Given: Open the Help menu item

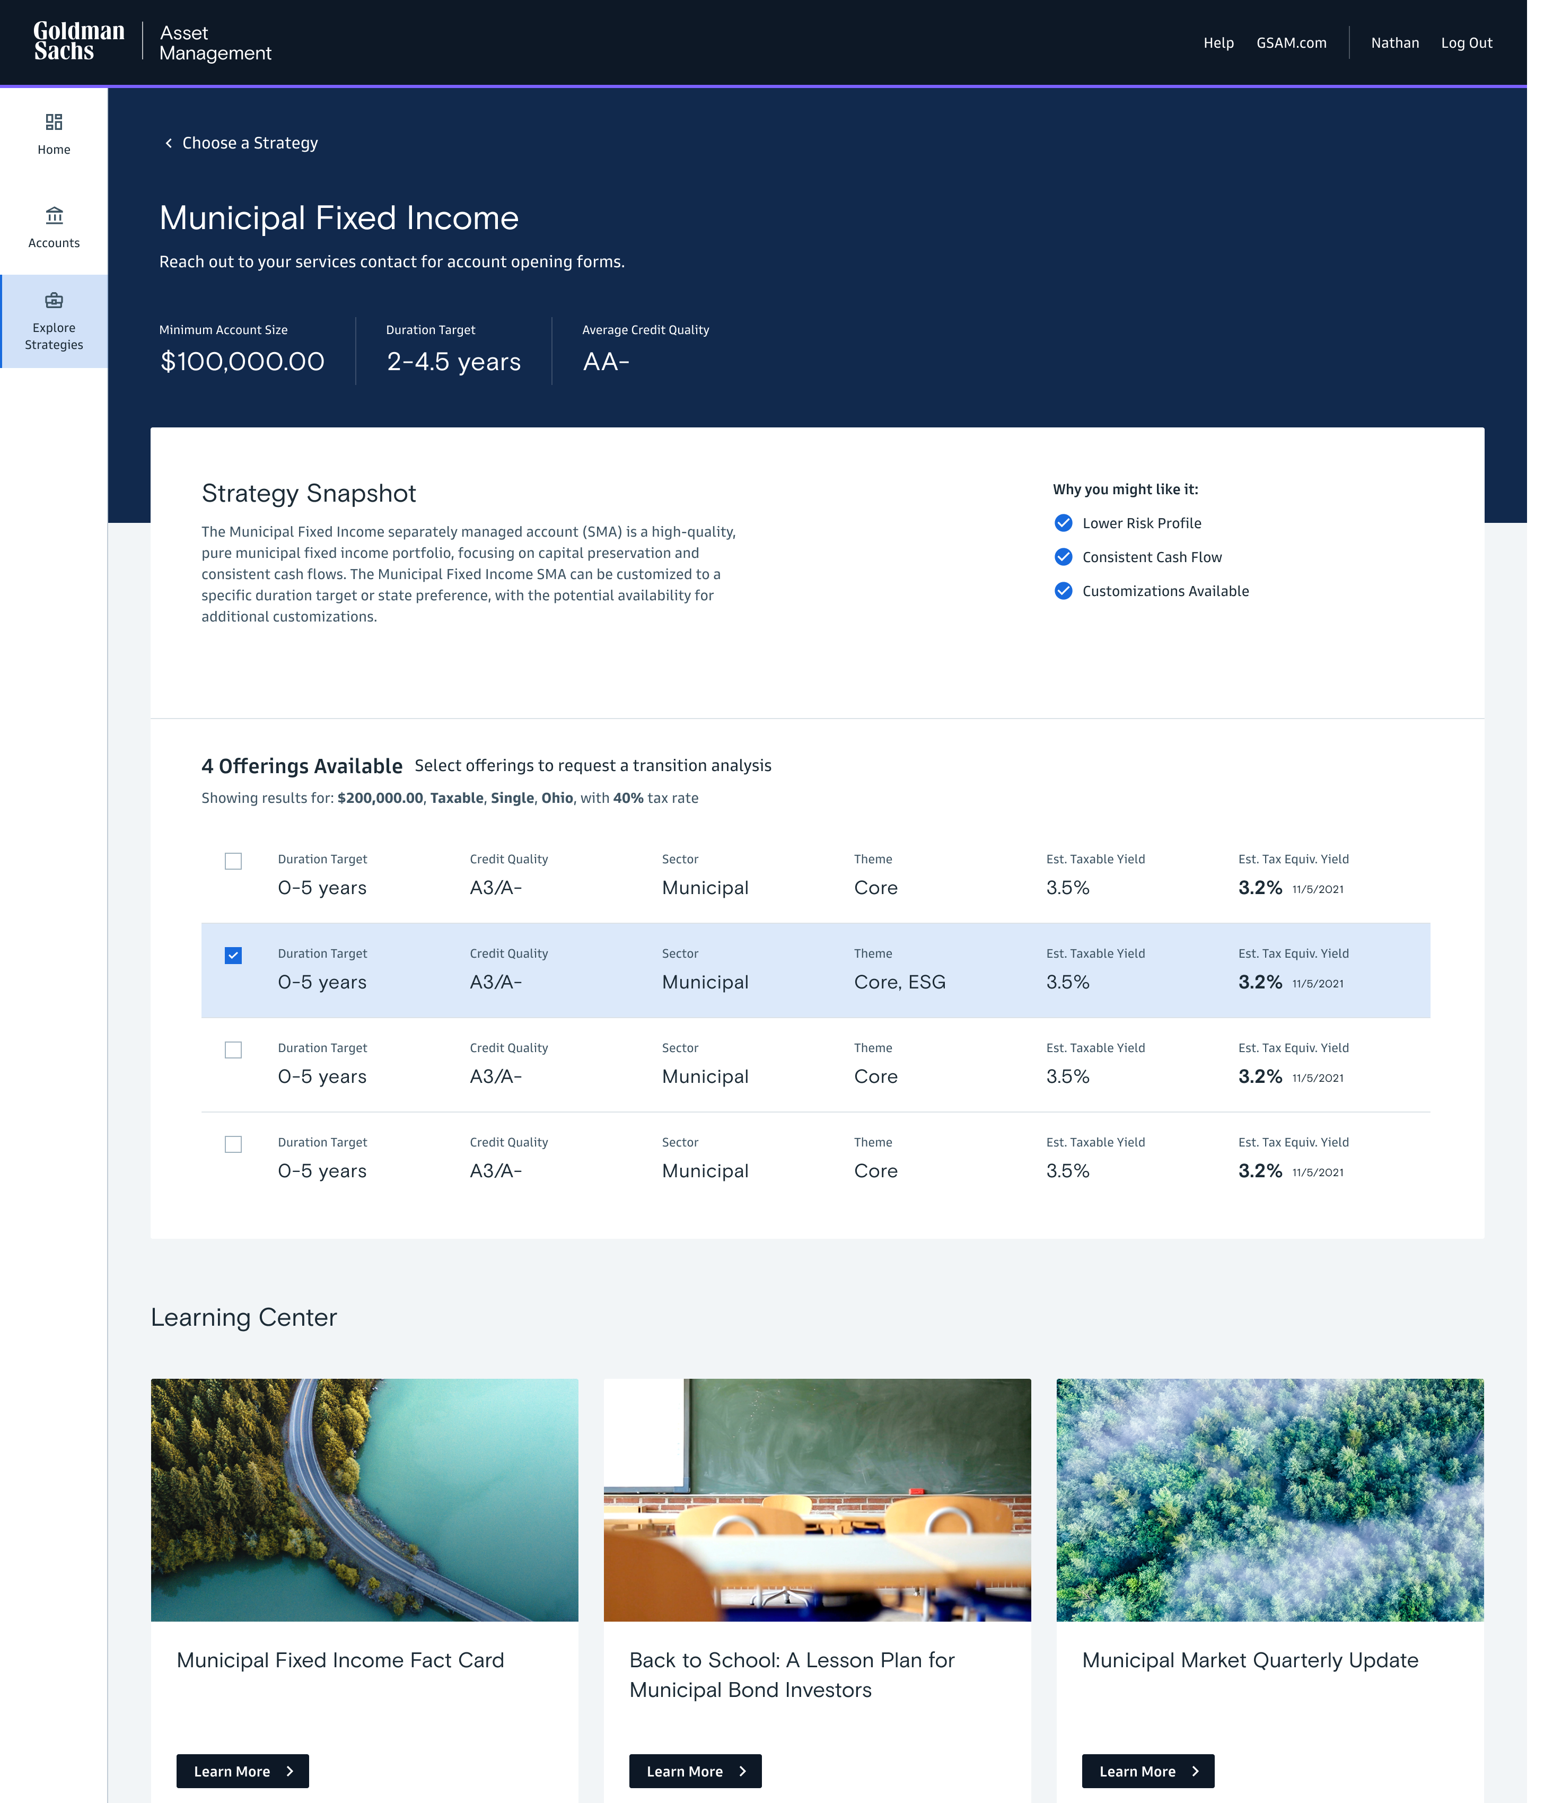Looking at the screenshot, I should [x=1218, y=42].
